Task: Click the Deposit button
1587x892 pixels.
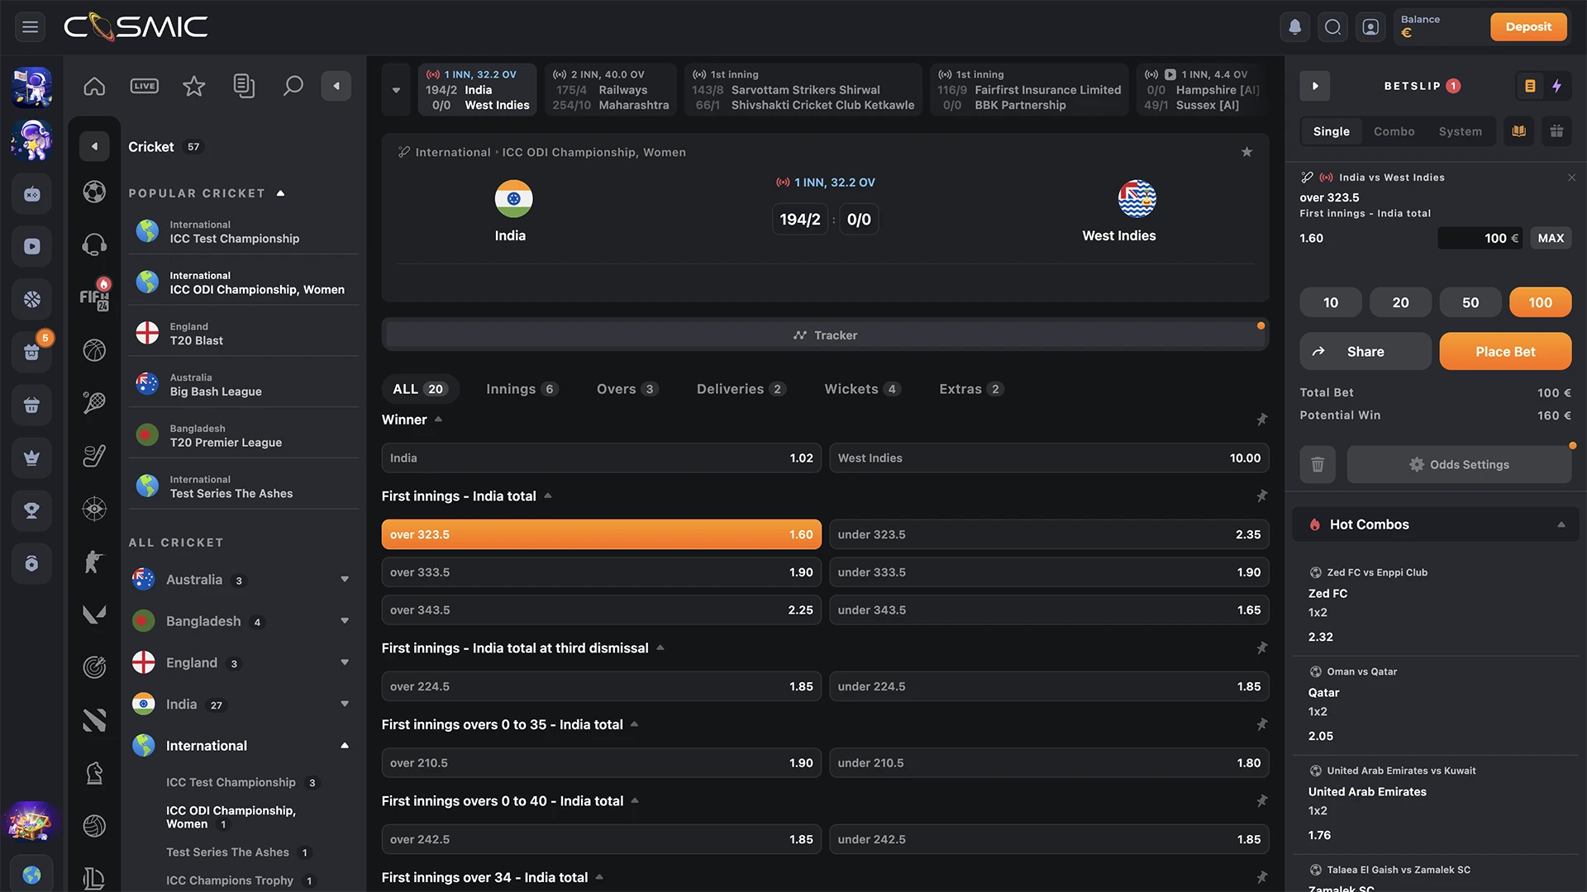Action: click(x=1528, y=27)
